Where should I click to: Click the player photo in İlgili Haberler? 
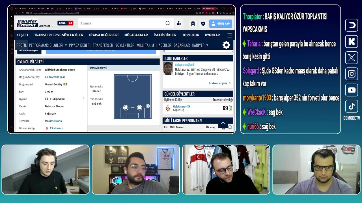tap(168, 69)
